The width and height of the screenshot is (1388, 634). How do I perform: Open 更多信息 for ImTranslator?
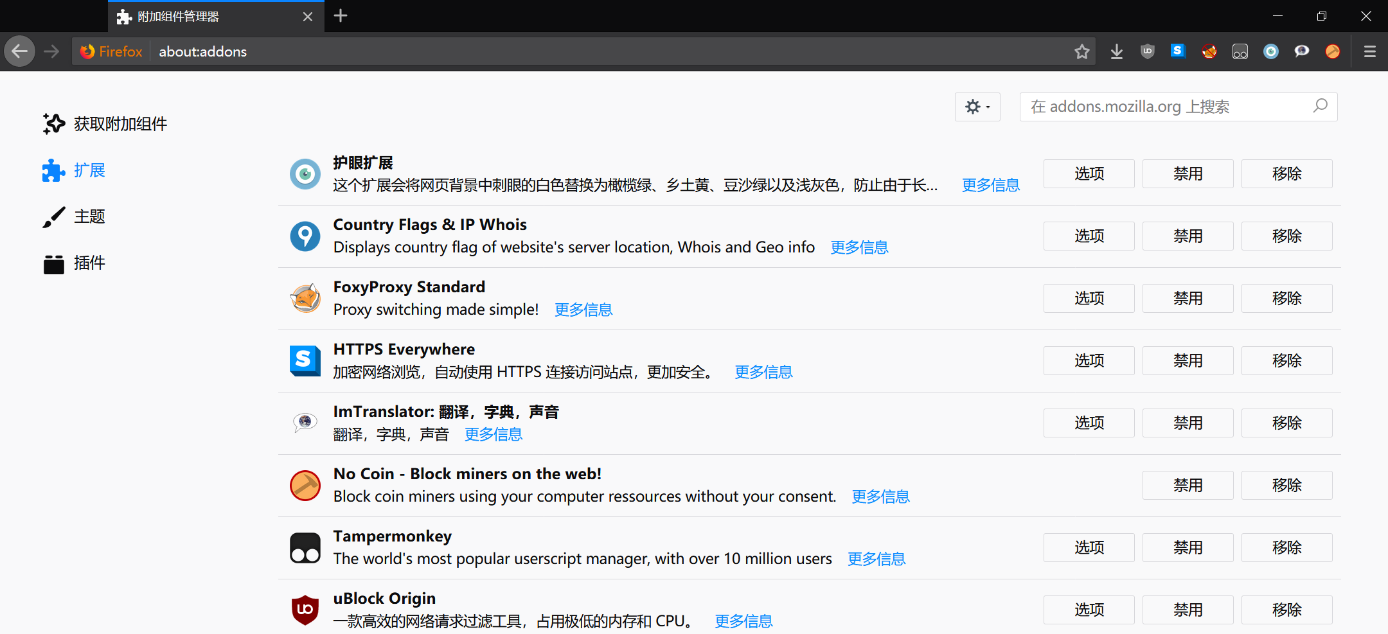pyautogui.click(x=494, y=435)
